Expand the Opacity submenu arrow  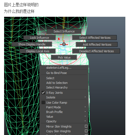coord(85,121)
